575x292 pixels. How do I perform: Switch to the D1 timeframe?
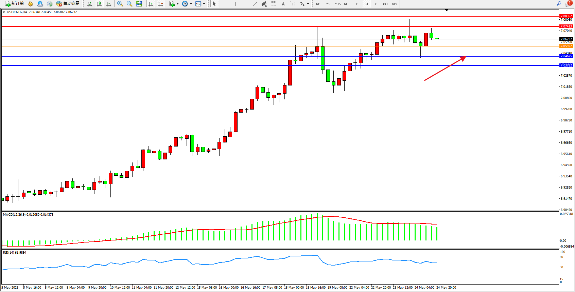(x=376, y=4)
